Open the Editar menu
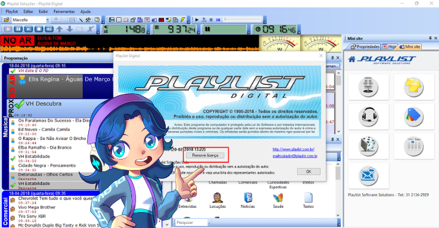 pos(28,11)
